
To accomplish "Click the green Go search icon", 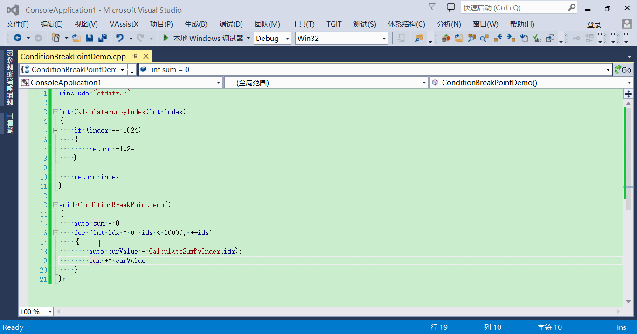I will coord(623,69).
